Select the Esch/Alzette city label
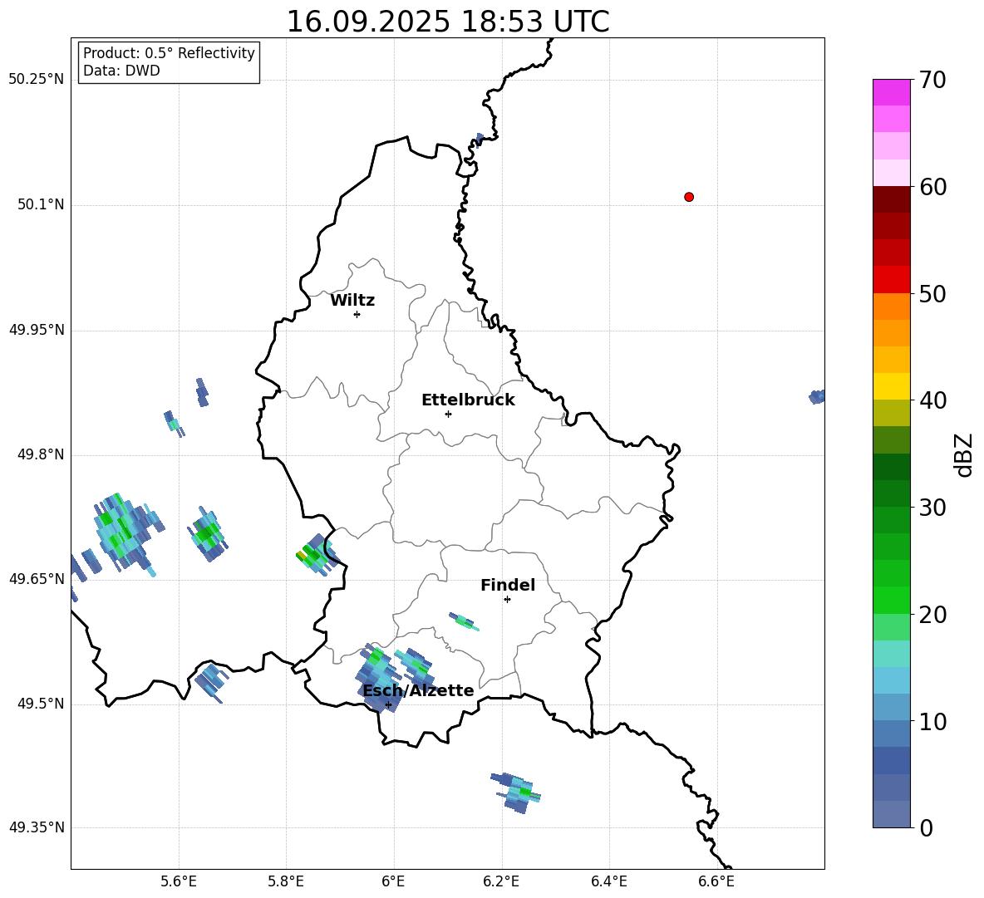 (418, 691)
